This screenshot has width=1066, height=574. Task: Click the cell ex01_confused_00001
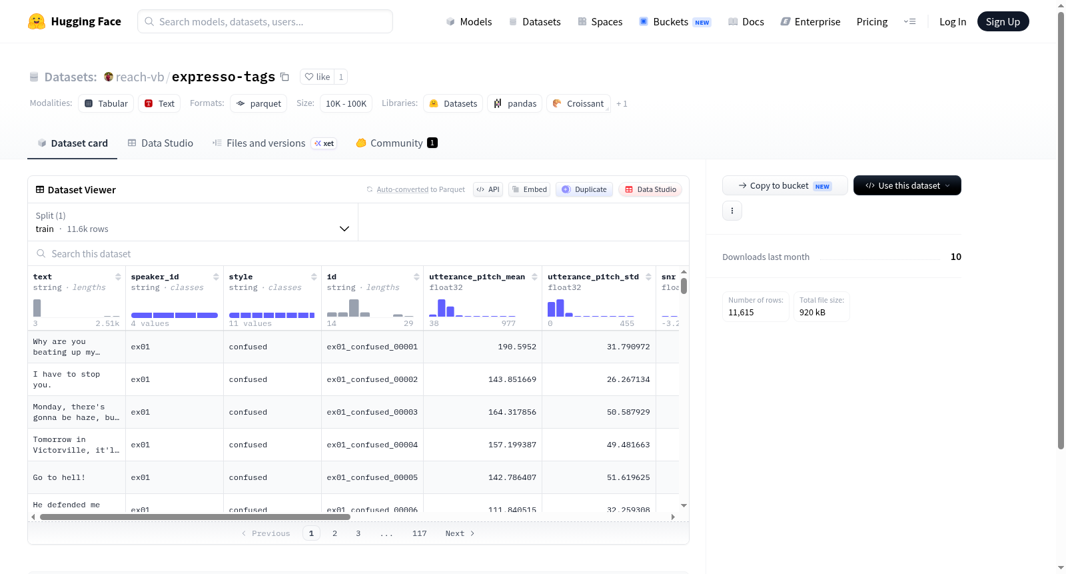click(372, 347)
